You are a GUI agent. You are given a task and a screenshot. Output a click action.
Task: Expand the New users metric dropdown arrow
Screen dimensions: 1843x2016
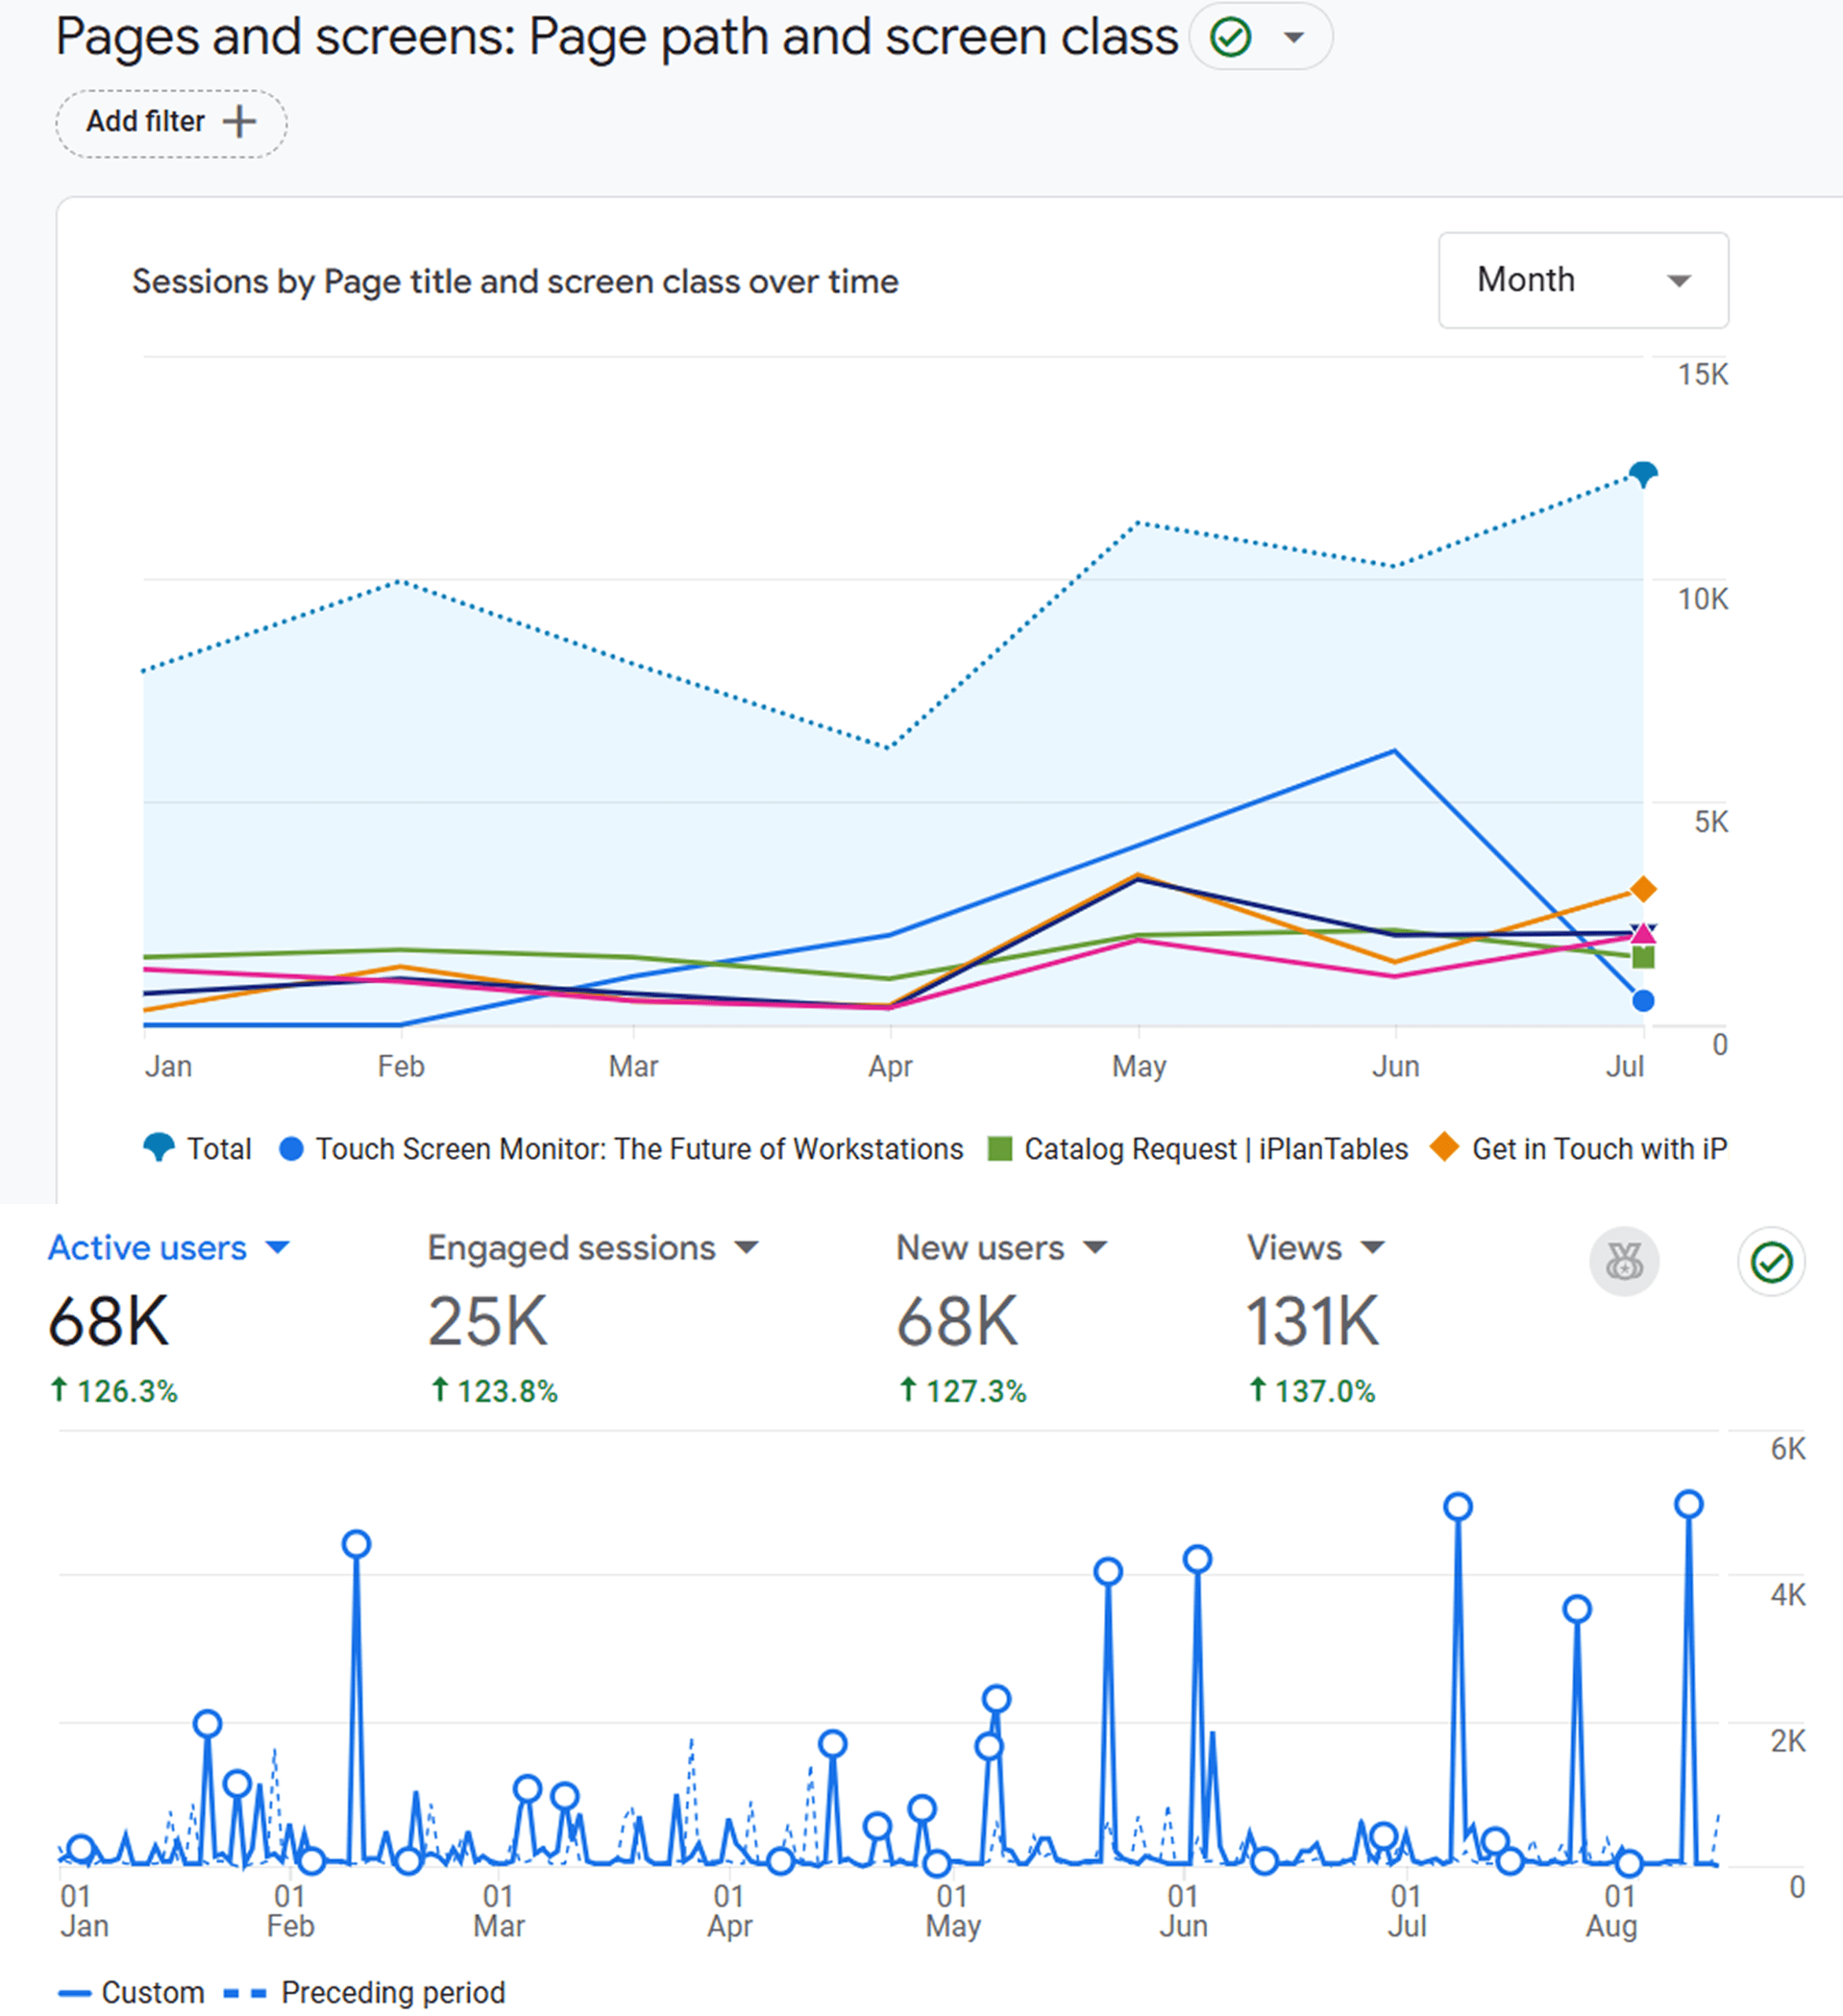pos(1095,1247)
